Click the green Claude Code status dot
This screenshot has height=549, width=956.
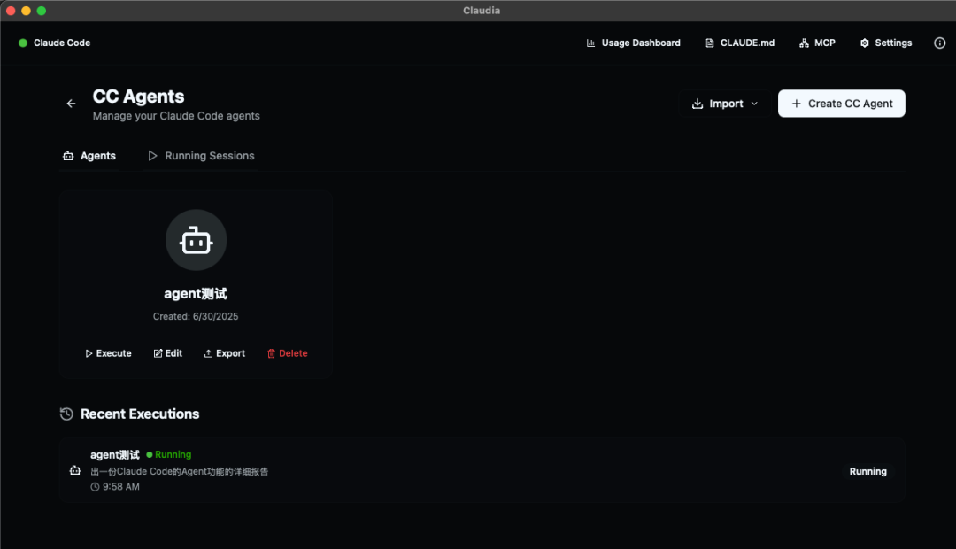pos(22,43)
